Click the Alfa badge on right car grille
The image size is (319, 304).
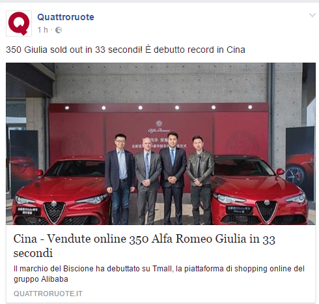[267, 202]
